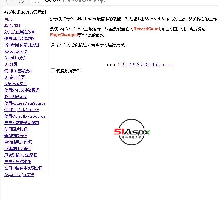
Task: Go to pager page 2
Action: click(122, 65)
